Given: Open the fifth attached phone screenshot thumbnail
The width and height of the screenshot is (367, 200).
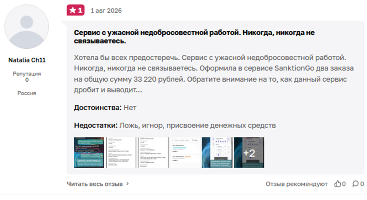Looking at the screenshot, I should 217,152.
